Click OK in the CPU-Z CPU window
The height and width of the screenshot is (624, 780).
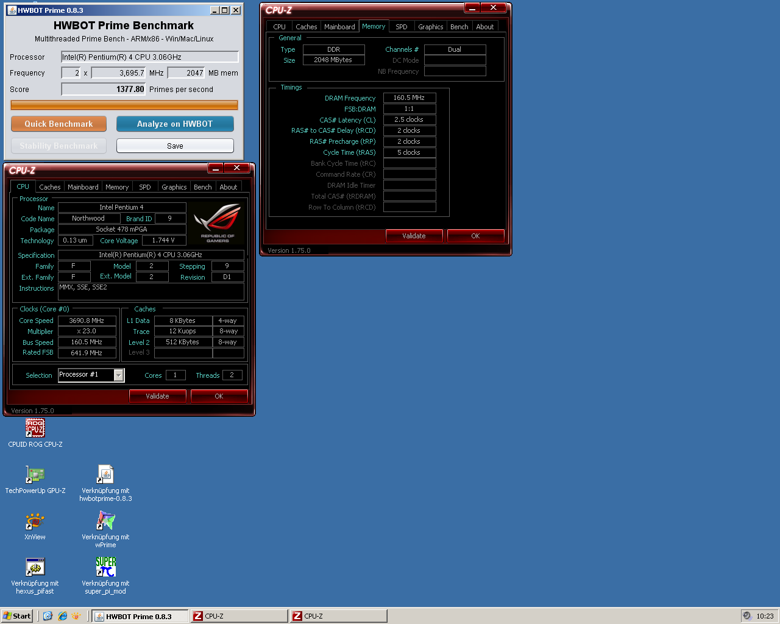click(219, 396)
